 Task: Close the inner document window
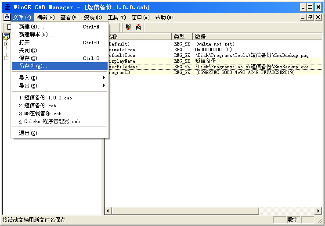(318, 18)
